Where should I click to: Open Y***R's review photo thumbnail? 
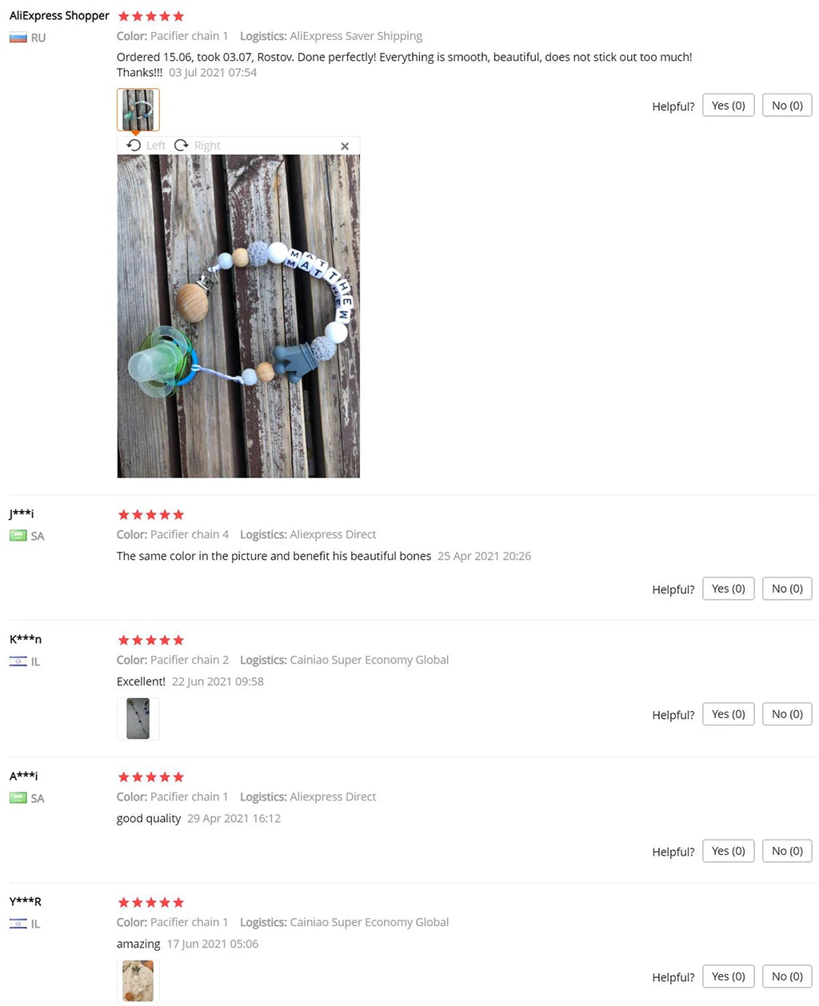pos(138,980)
